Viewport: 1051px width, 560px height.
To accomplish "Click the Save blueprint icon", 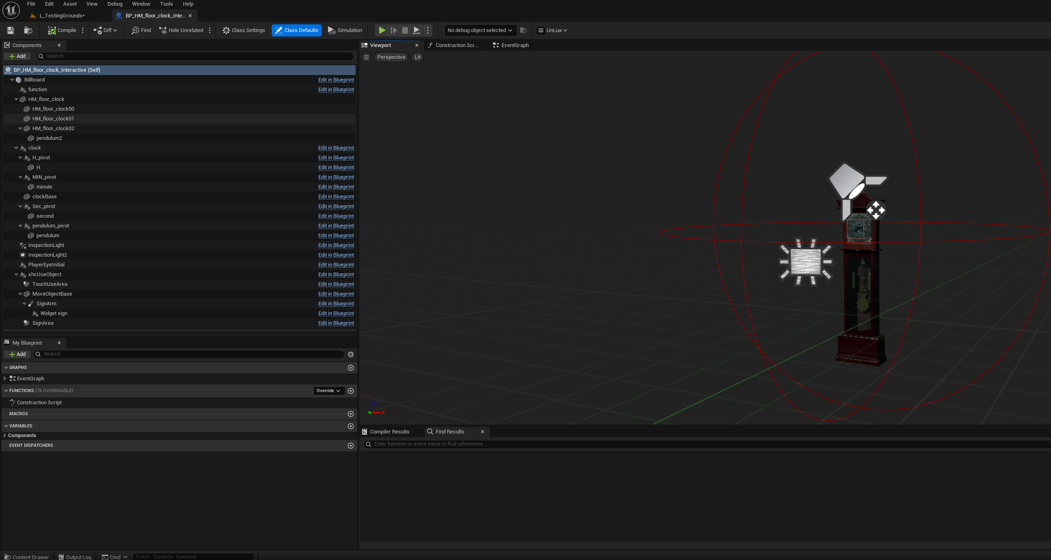I will coord(11,30).
